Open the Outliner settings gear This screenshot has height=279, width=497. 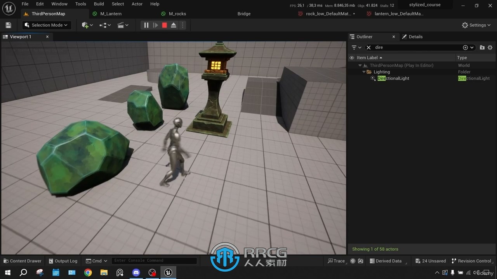pos(490,47)
